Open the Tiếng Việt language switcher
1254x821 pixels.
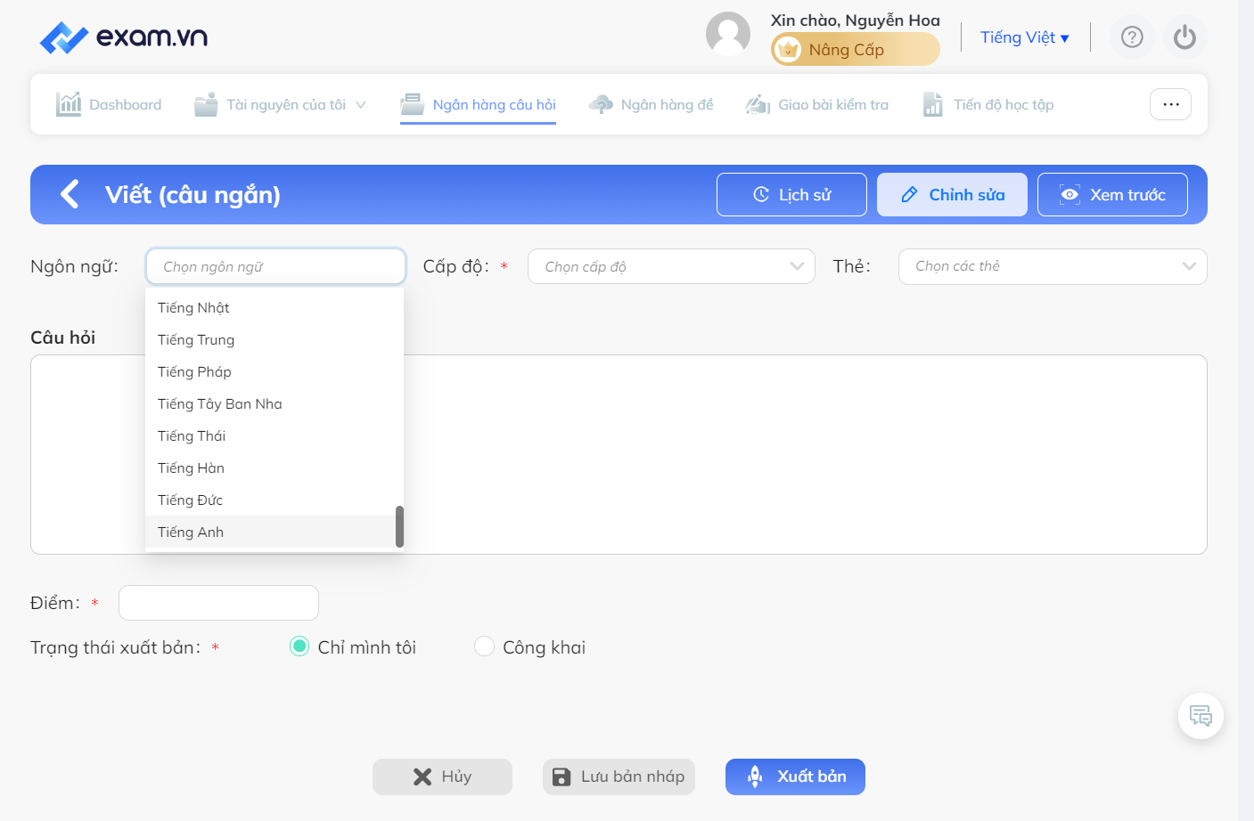click(x=1025, y=37)
